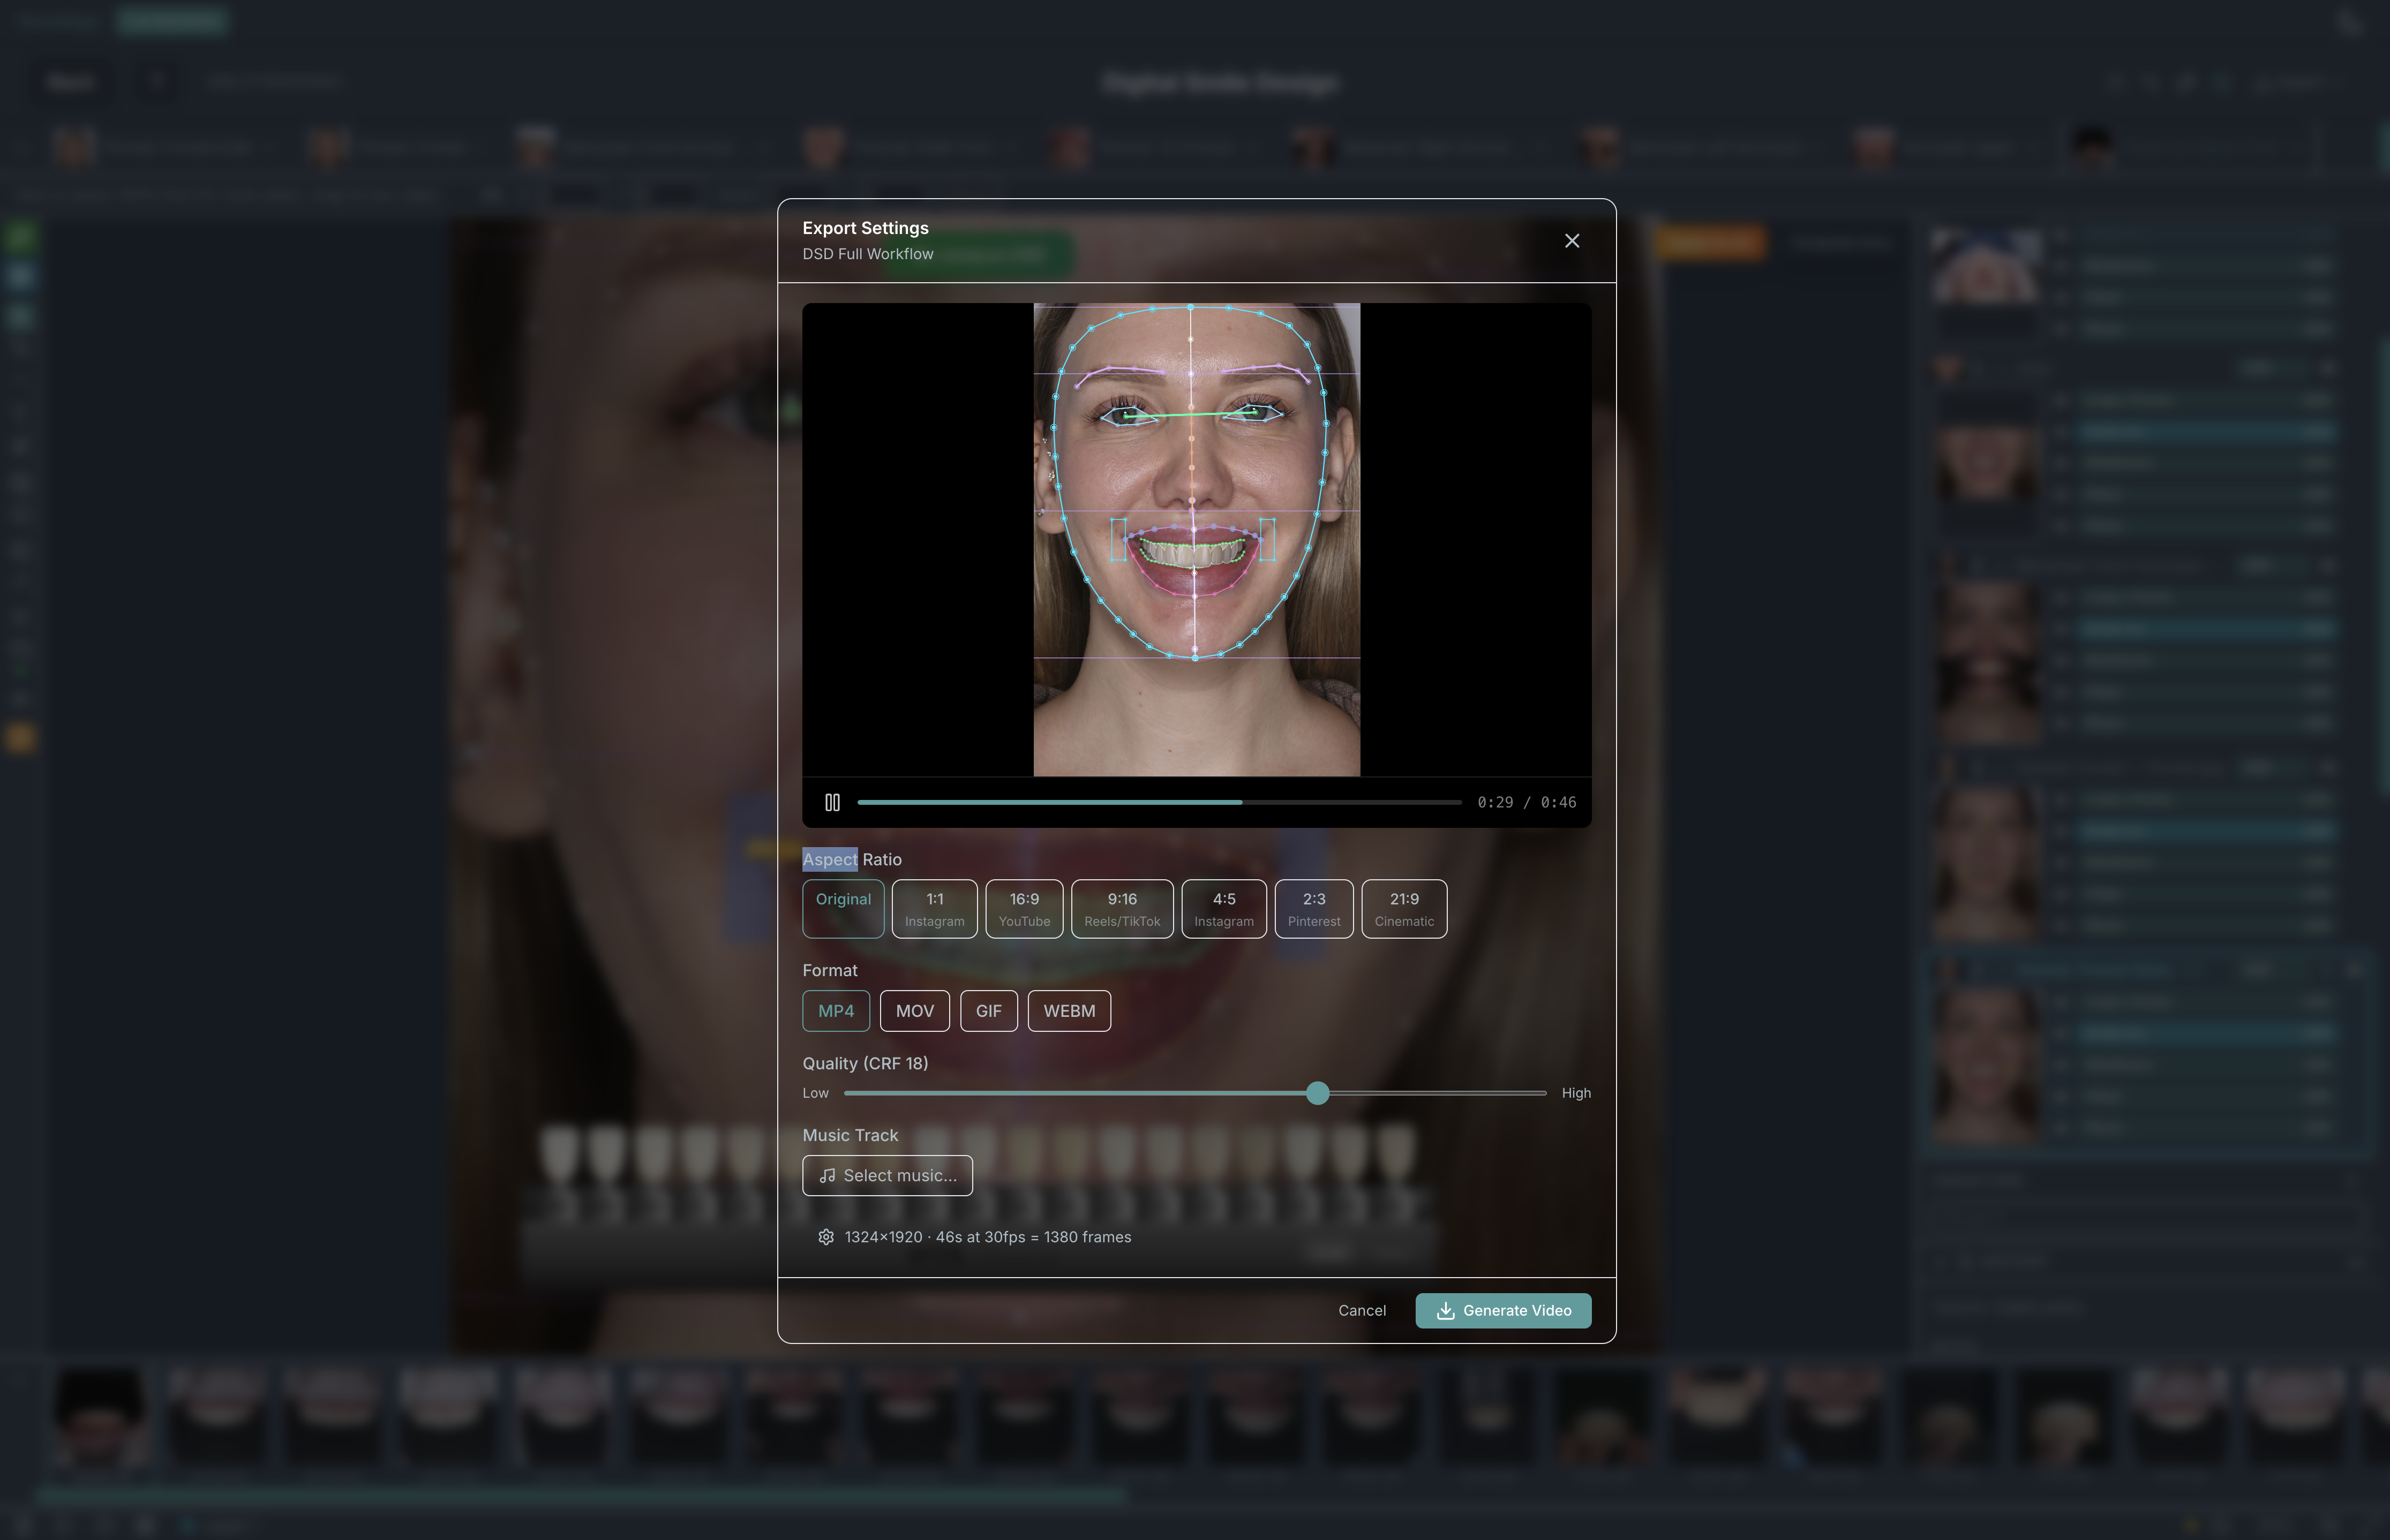Image resolution: width=2390 pixels, height=1540 pixels.
Task: Click Generate Video to start export
Action: click(1503, 1310)
